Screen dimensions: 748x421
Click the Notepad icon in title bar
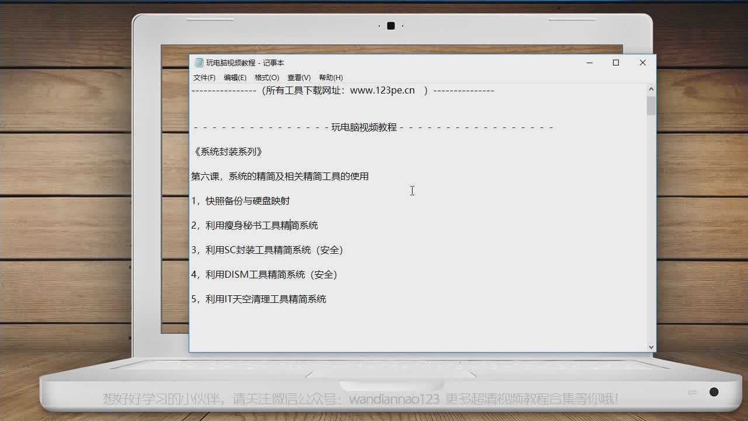tap(199, 63)
